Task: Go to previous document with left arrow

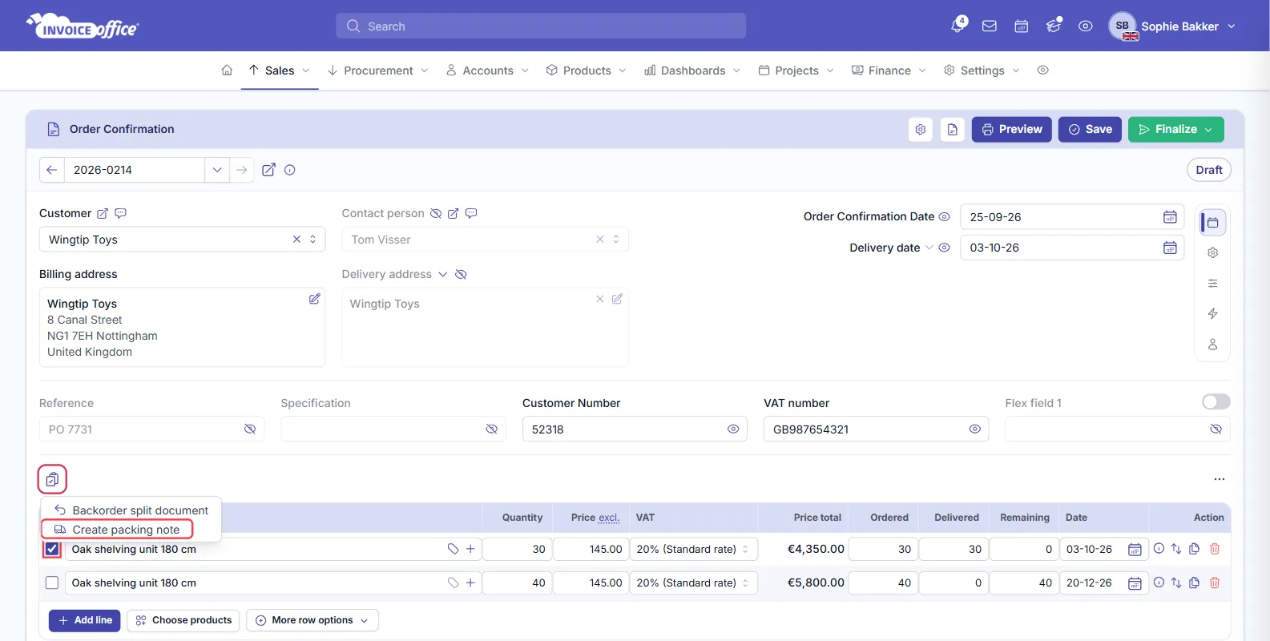Action: coord(51,170)
